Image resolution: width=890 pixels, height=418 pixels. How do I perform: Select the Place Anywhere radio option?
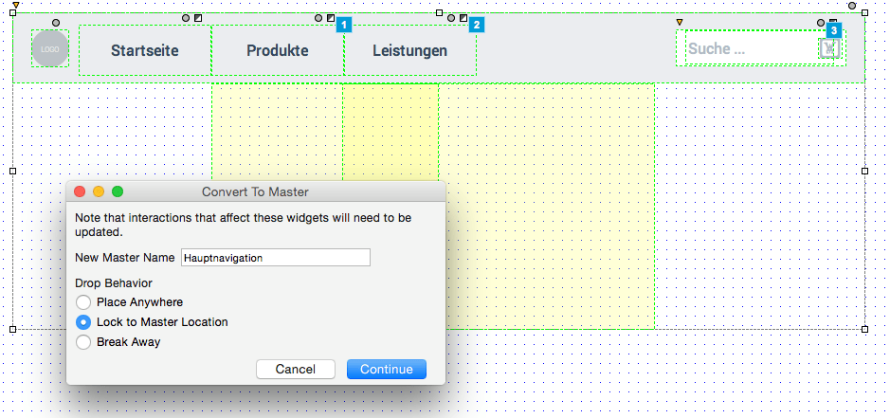(x=83, y=302)
